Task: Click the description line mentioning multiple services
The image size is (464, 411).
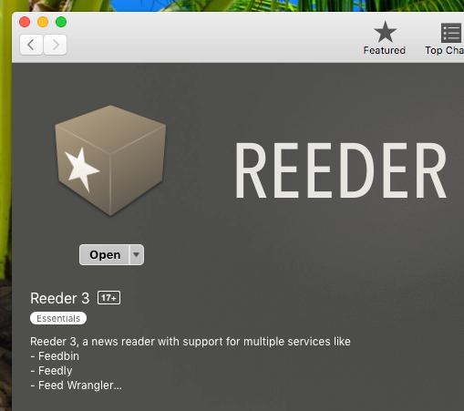Action: coord(191,342)
